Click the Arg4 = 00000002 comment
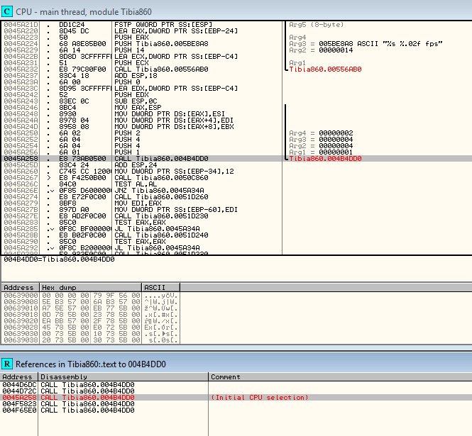 tap(321, 133)
